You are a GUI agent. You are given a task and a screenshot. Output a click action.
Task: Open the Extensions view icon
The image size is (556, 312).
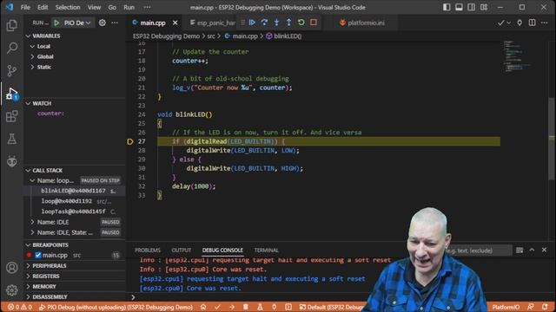coord(11,116)
